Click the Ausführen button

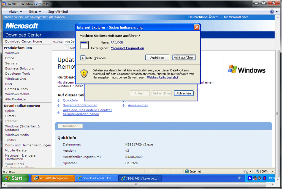[x=157, y=58]
